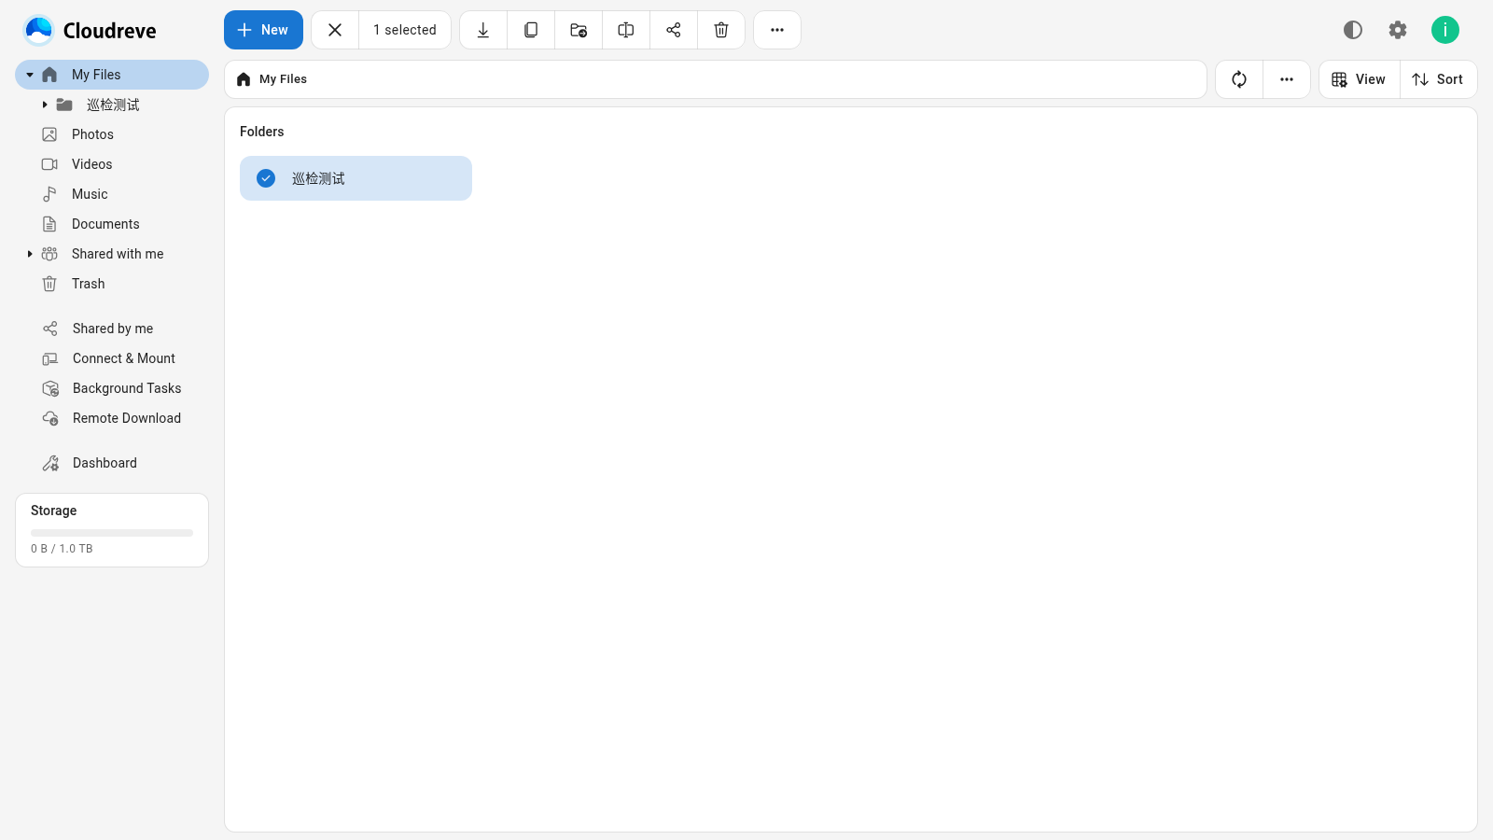The image size is (1493, 840).
Task: Click the delete trash icon in the toolbar
Action: click(x=721, y=30)
